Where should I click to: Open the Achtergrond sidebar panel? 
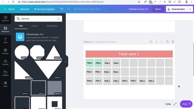[5, 51]
